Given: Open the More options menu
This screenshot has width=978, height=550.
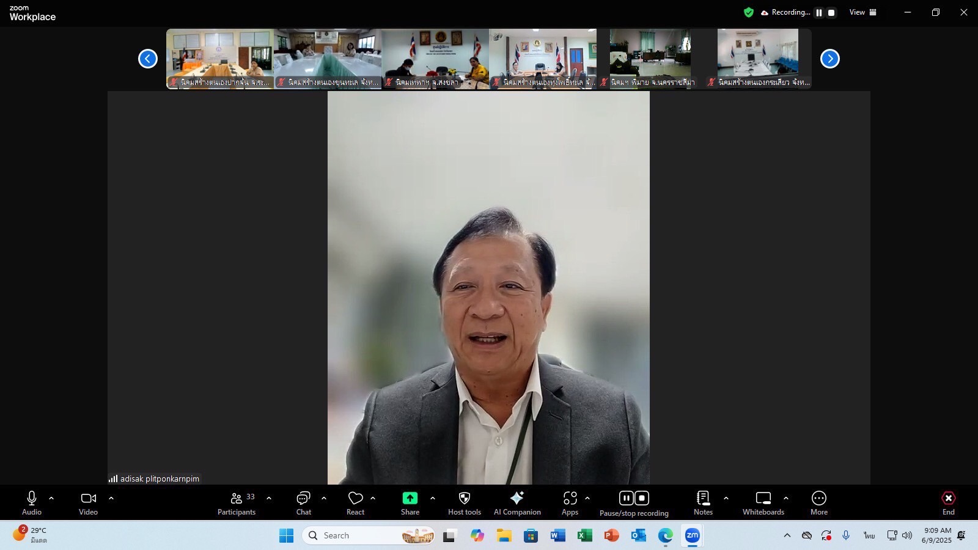Looking at the screenshot, I should coord(819,504).
